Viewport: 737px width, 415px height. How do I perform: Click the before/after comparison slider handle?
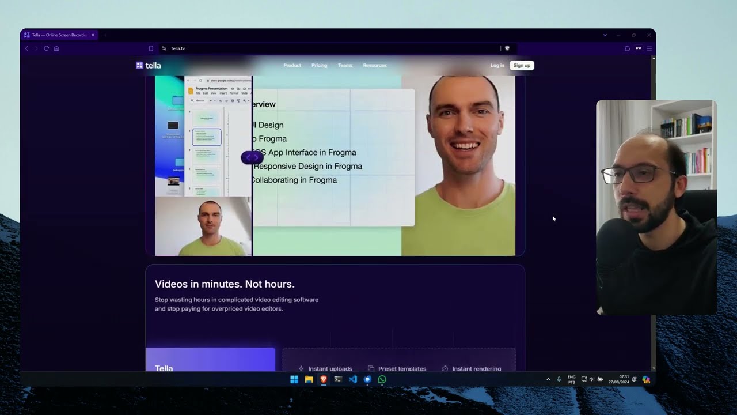click(252, 157)
